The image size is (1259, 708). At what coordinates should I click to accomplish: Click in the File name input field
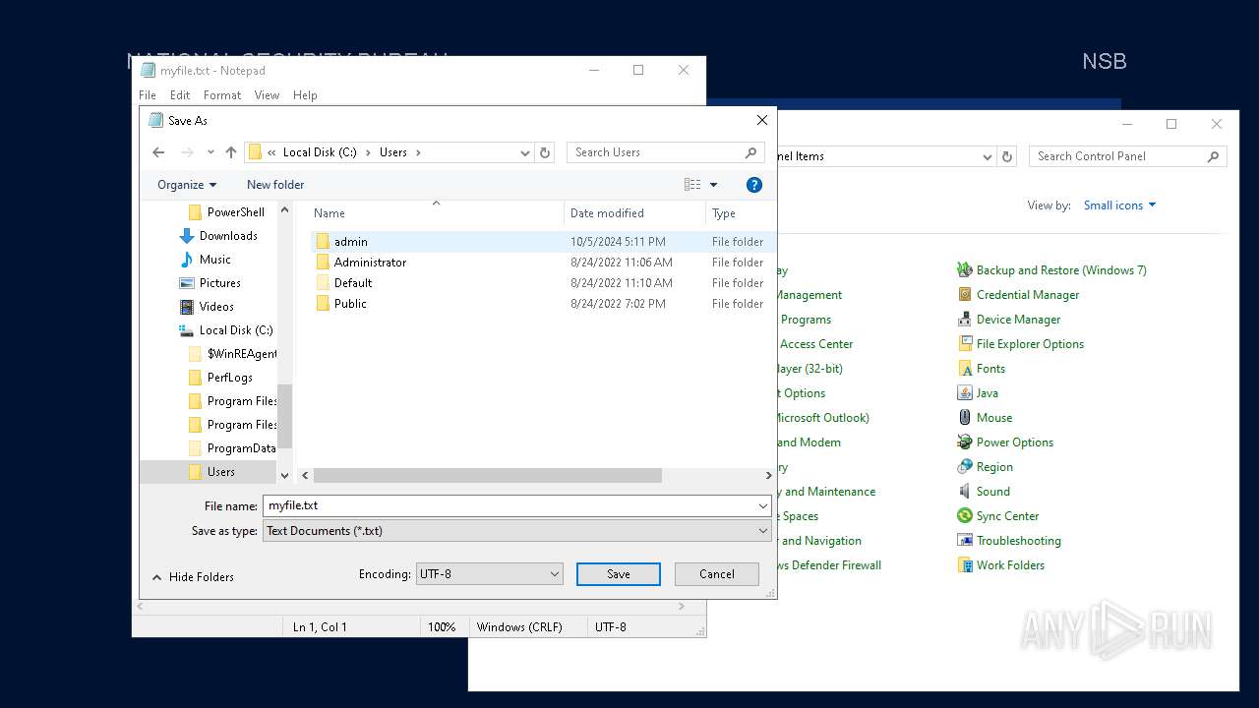click(510, 505)
